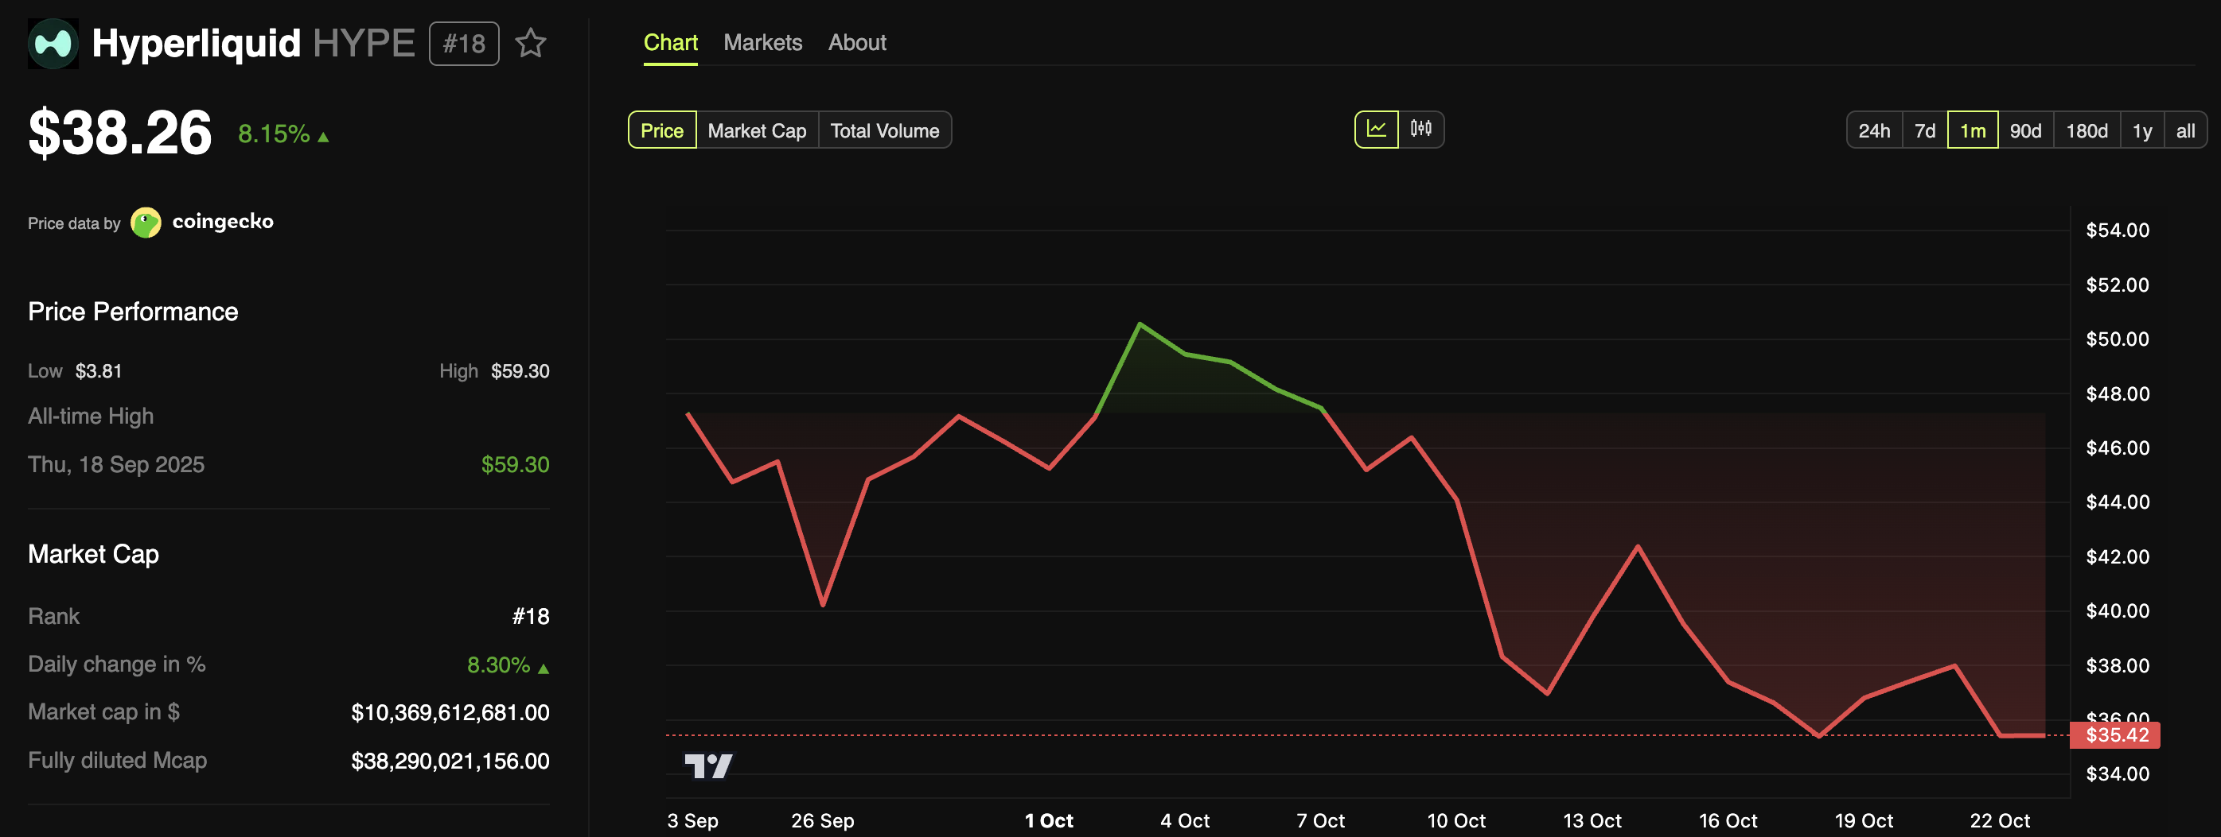Set chart range to 24h
This screenshot has width=2221, height=837.
click(x=1874, y=130)
